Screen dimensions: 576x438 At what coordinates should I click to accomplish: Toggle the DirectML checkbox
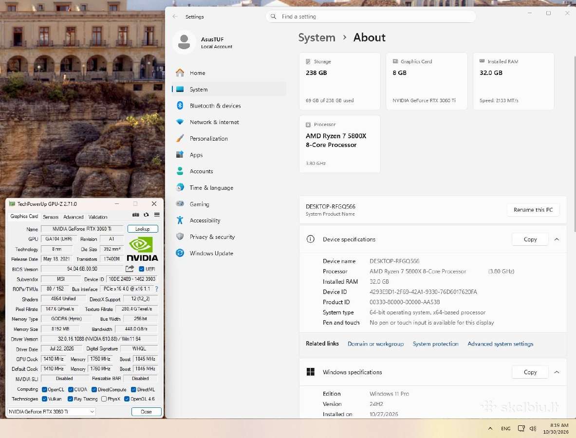(x=134, y=389)
